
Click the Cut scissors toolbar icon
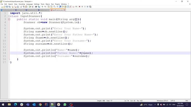(x=21, y=7)
